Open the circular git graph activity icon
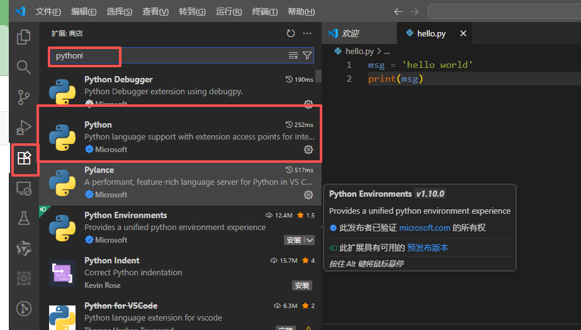Screen dimensions: 581x330 coord(24,309)
